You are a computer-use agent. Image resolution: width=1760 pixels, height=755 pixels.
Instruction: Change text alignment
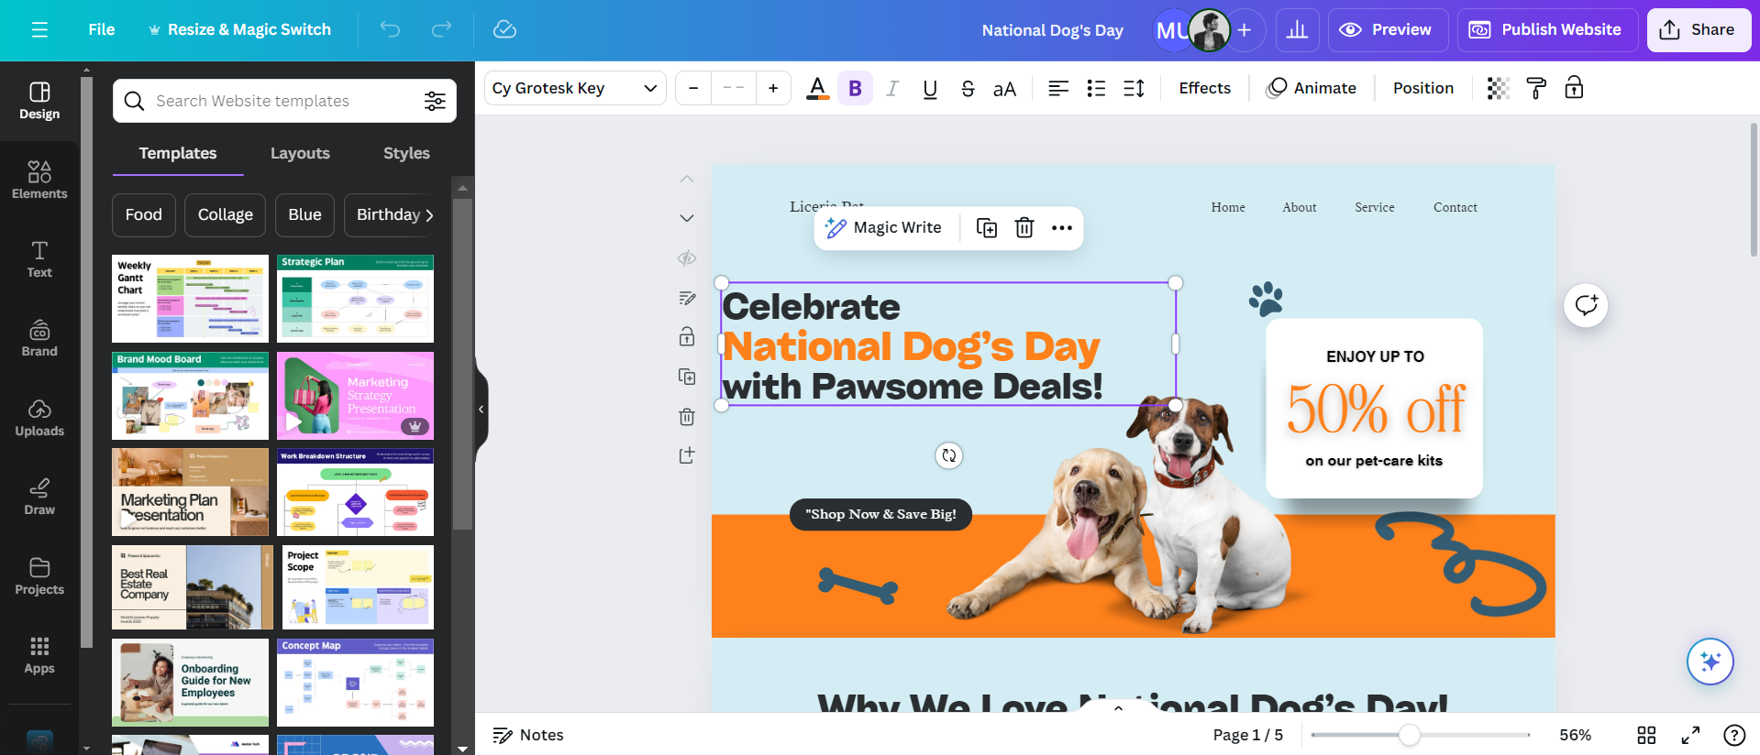pyautogui.click(x=1058, y=88)
